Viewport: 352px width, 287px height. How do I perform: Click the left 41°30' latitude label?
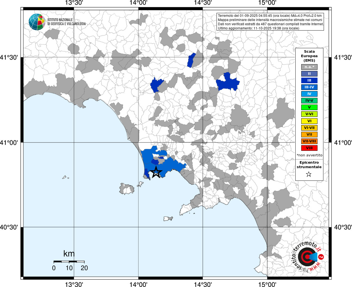pos(9,57)
